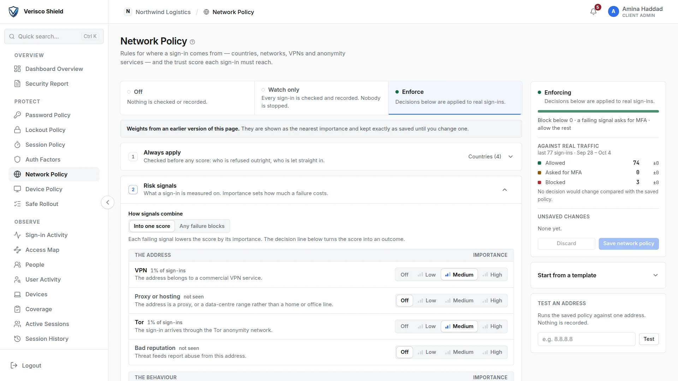This screenshot has width=678, height=381.
Task: Open the notifications bell icon
Action: tap(593, 12)
